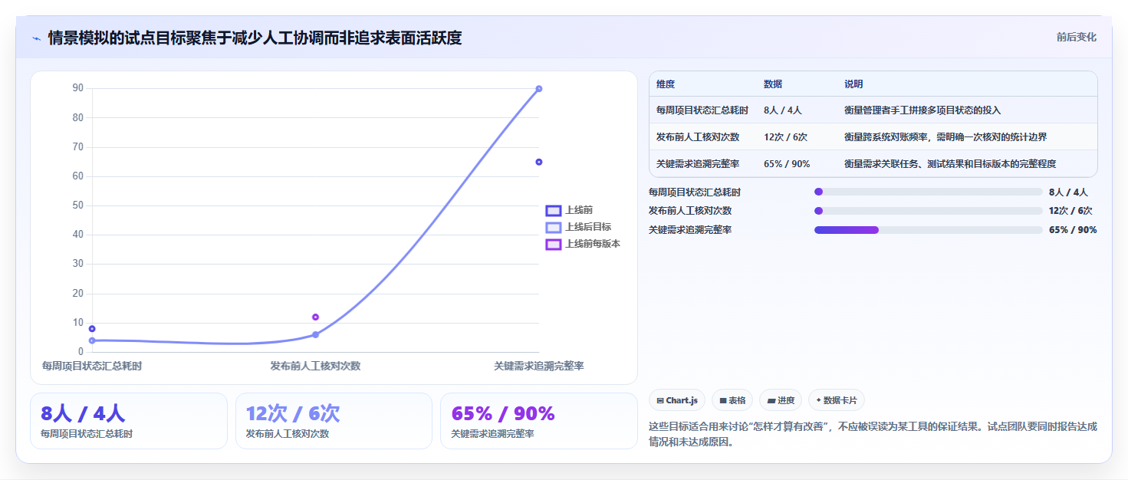Click the star icon in 数据卡片 tag
The height and width of the screenshot is (480, 1128).
click(818, 400)
